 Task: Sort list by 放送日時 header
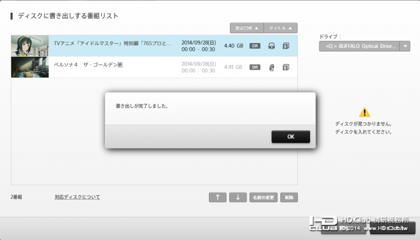(x=246, y=28)
